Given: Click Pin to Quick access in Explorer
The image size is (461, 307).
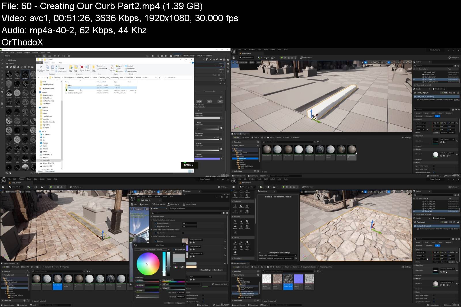Looking at the screenshot, I should [41, 69].
